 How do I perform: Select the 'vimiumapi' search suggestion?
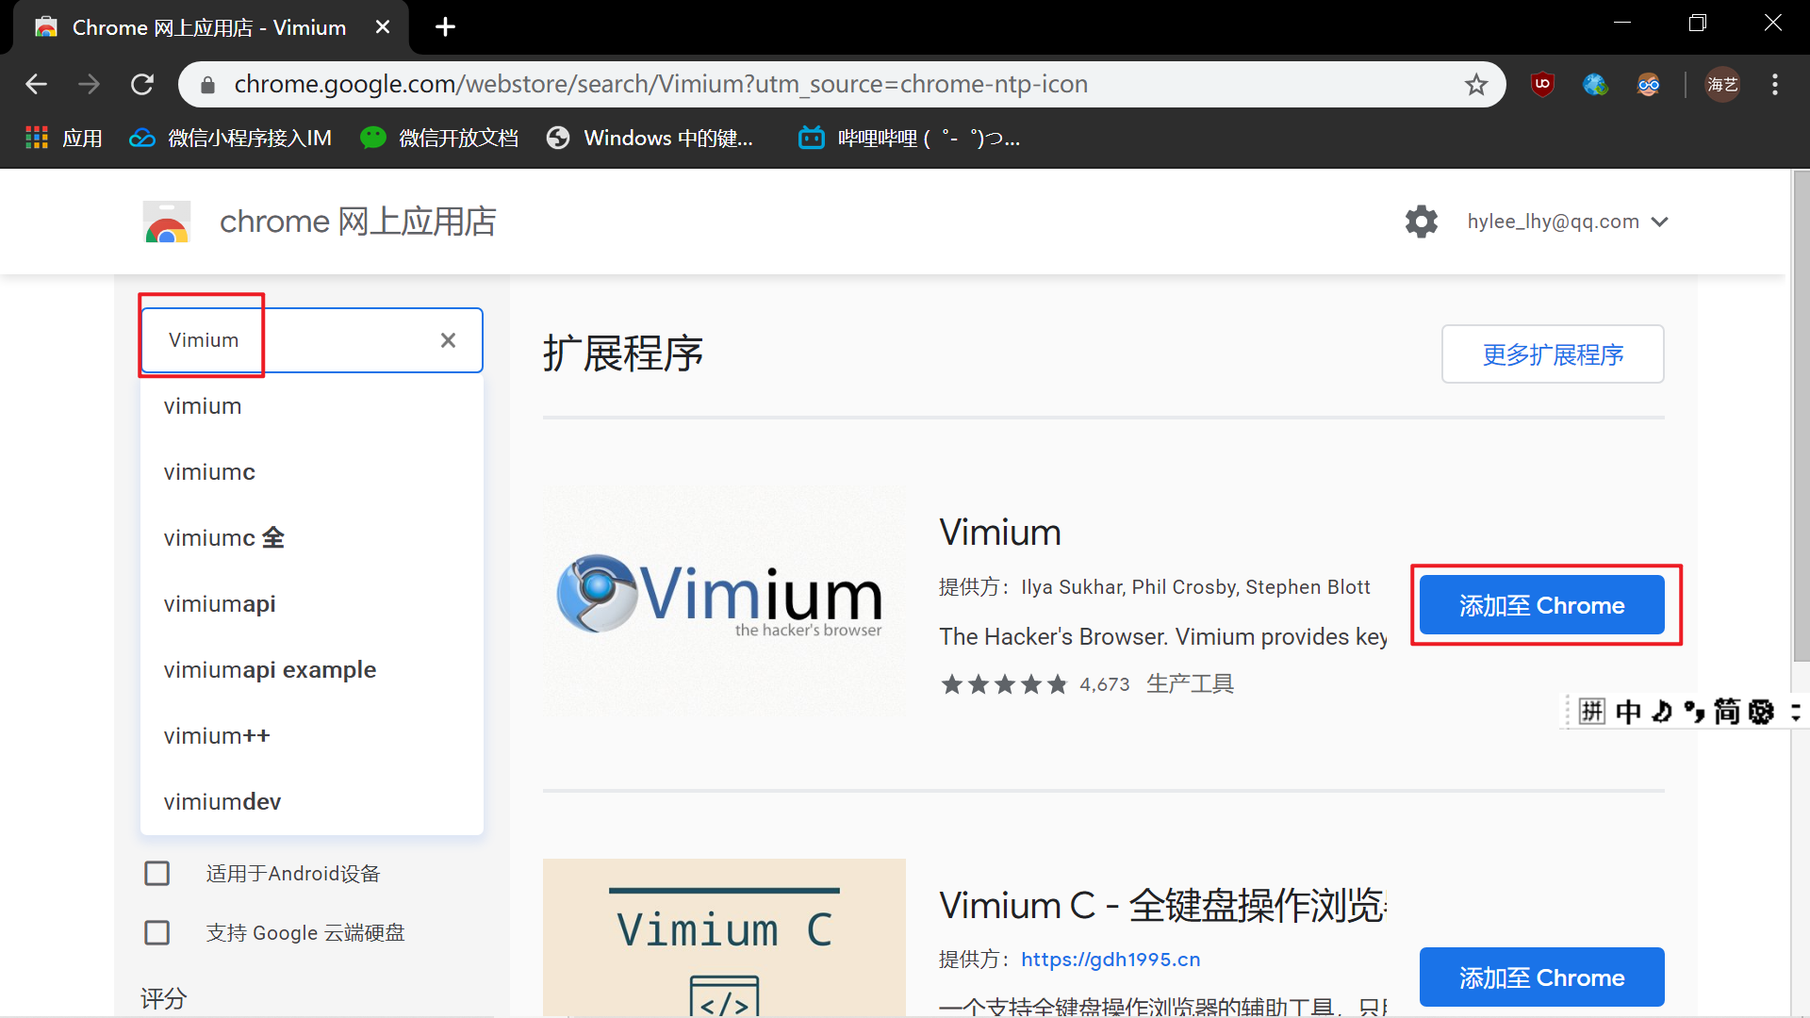pyautogui.click(x=311, y=604)
